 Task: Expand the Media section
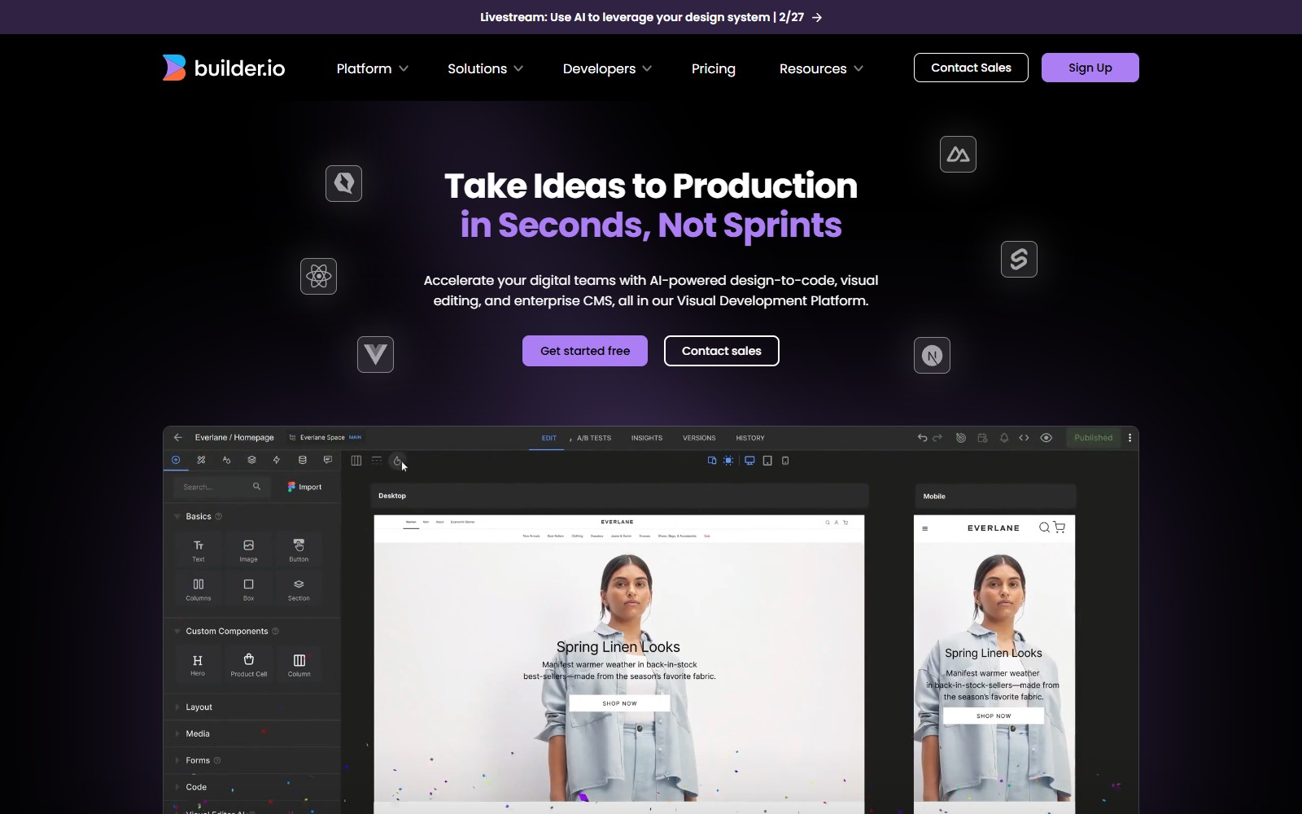coord(252,733)
